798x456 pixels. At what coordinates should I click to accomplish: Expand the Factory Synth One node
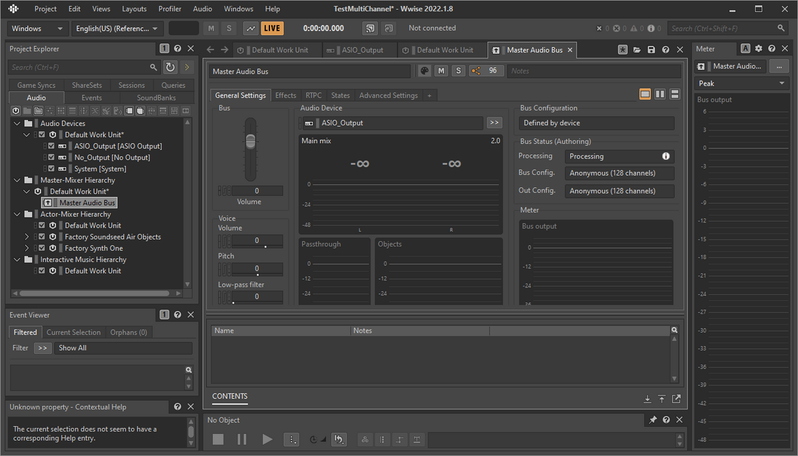click(27, 248)
